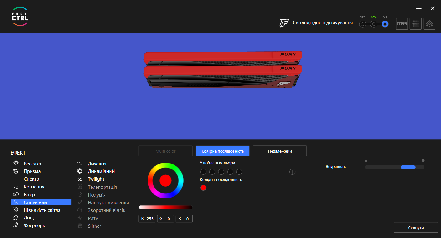
Task: Click the red center of the color wheel
Action: pyautogui.click(x=165, y=181)
